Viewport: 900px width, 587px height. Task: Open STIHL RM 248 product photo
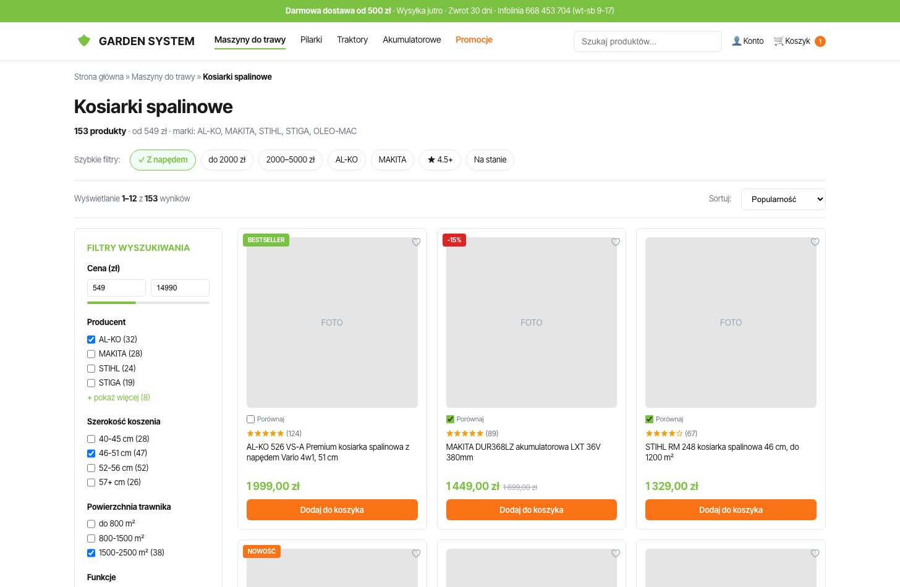[731, 323]
